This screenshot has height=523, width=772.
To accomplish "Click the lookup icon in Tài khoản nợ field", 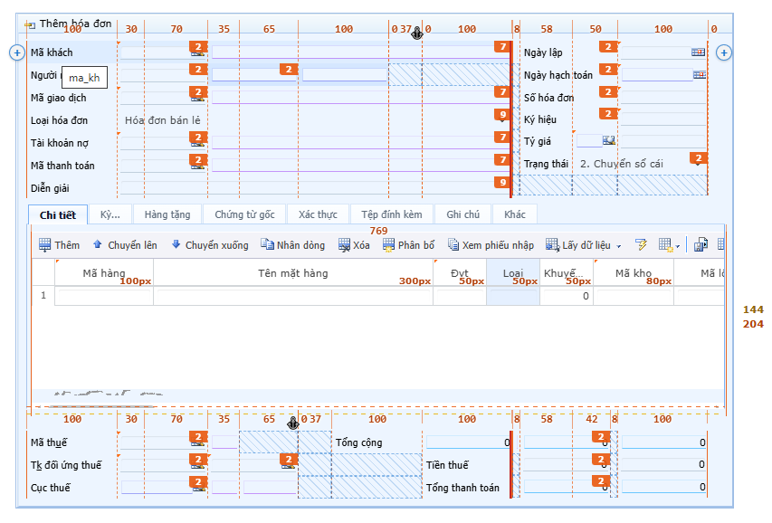I will (198, 144).
